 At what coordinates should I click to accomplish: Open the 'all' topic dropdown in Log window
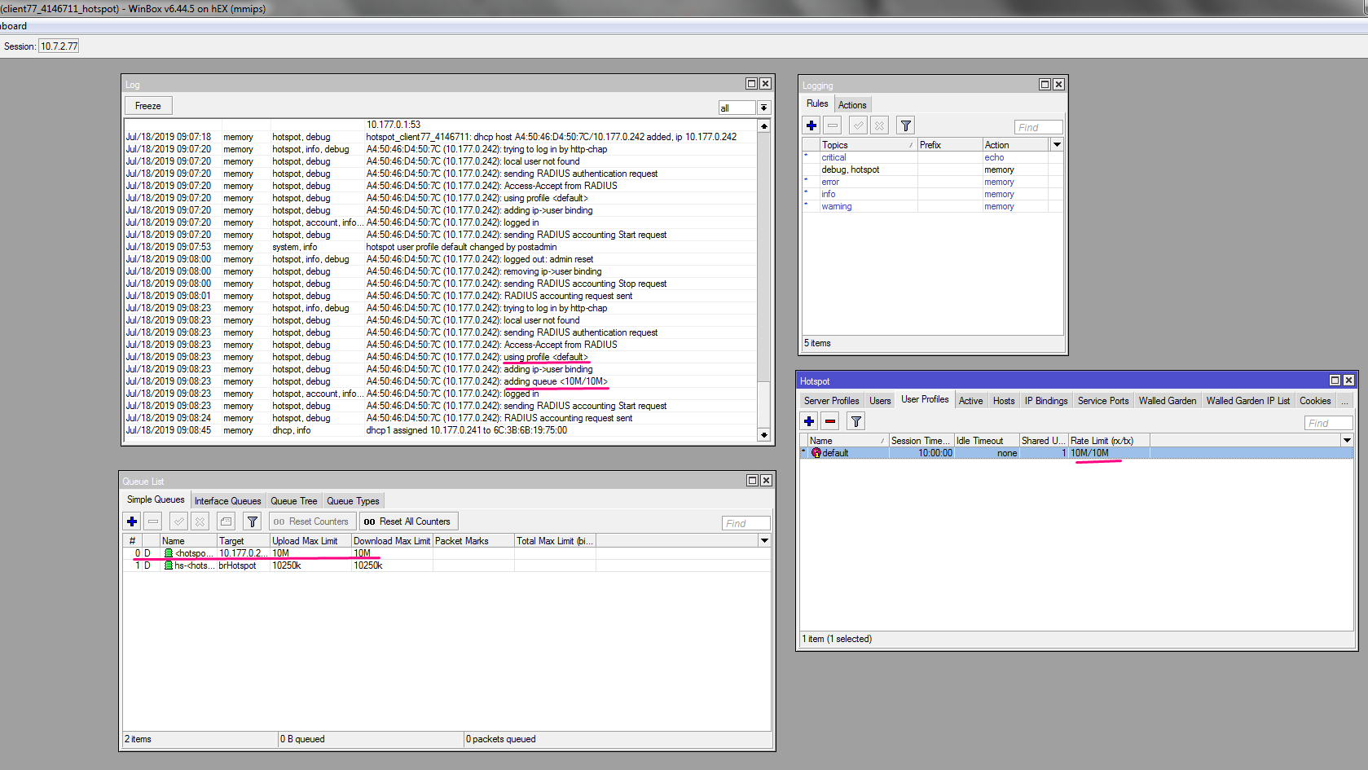tap(763, 108)
